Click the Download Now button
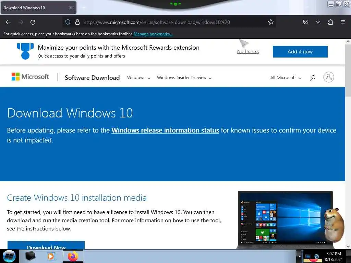This screenshot has height=263, width=351. 46,245
